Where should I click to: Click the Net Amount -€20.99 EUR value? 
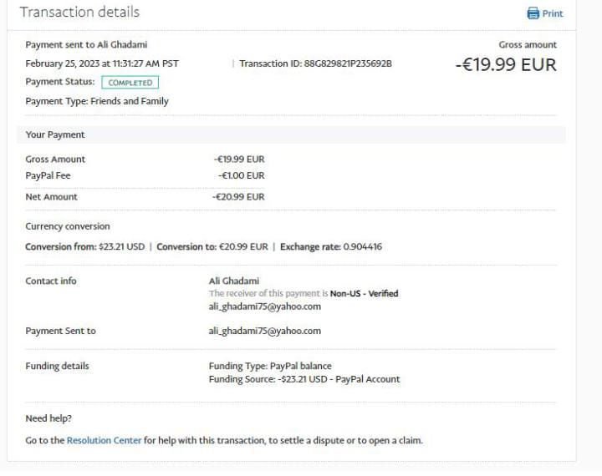238,197
